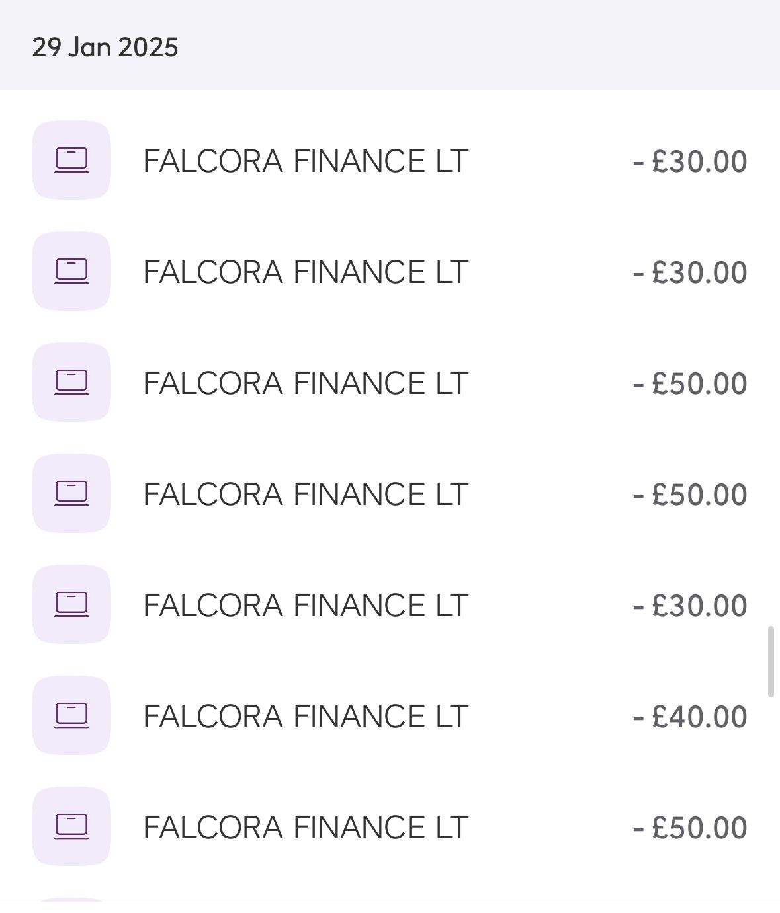Tap the last fully visible FALCORA FINANCE LT name
The height and width of the screenshot is (913, 780).
pyautogui.click(x=306, y=828)
